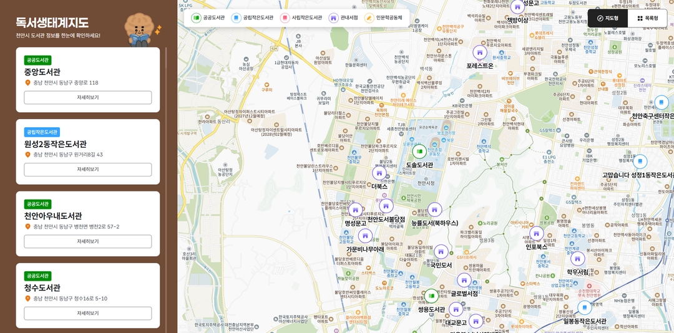Open the 명성문고 bookstore marker
This screenshot has width=674, height=333.
pos(355,210)
